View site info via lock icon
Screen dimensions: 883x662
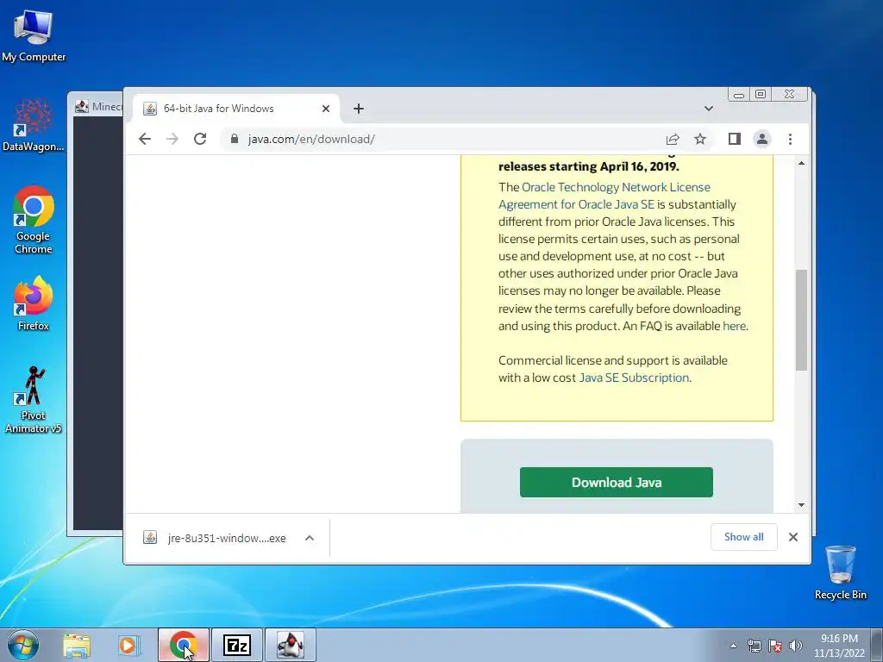click(x=235, y=139)
